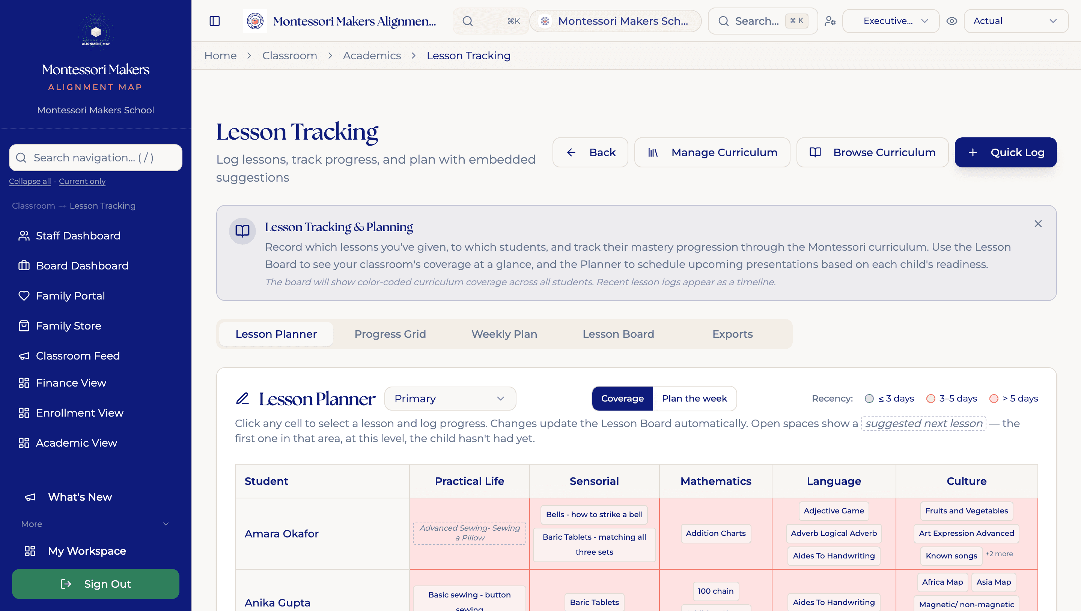Screen dimensions: 1081x611
Task: Go to Classroom breadcrumb
Action: [x=289, y=56]
